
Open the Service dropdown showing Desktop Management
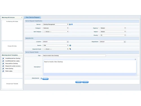point(56,24)
